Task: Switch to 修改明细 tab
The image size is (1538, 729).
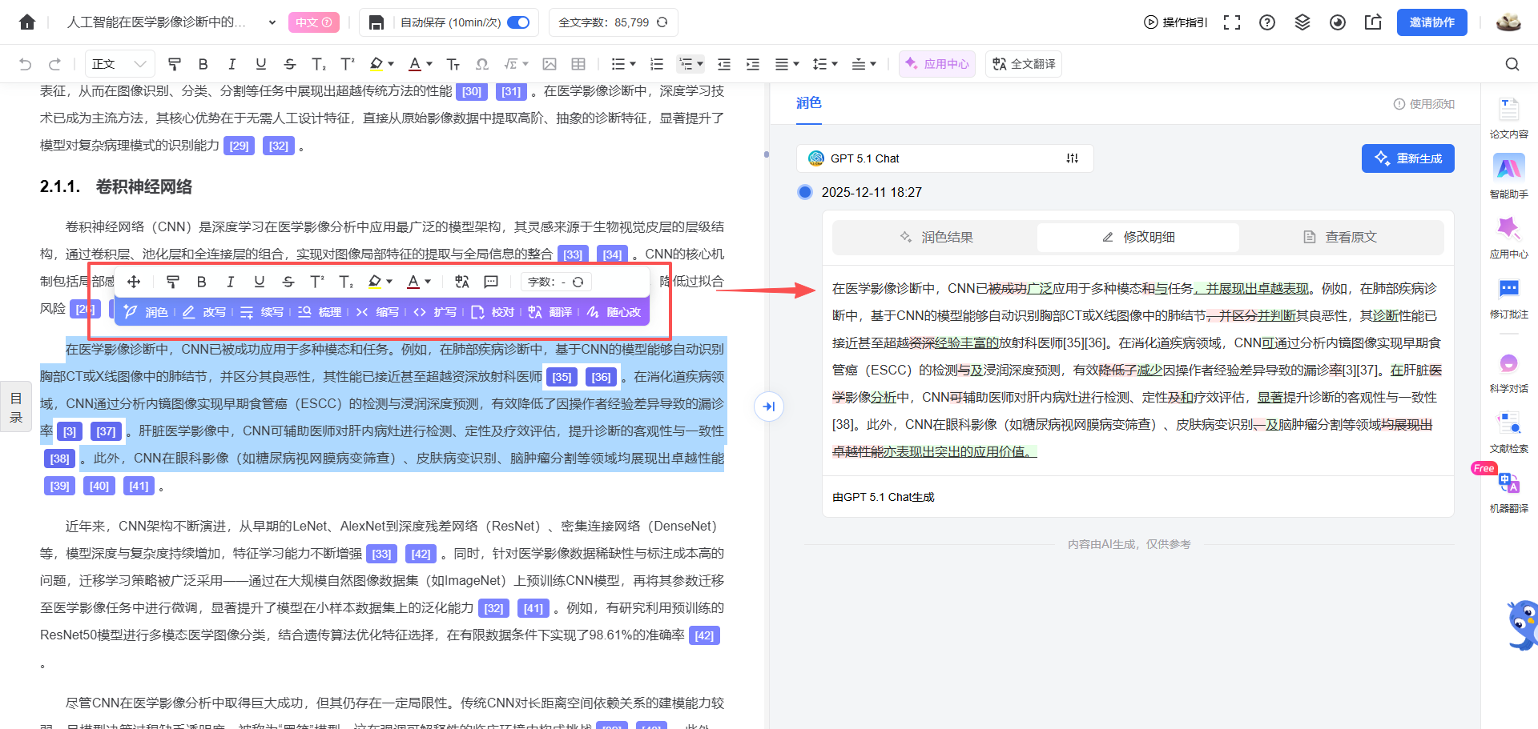Action: click(x=1138, y=237)
